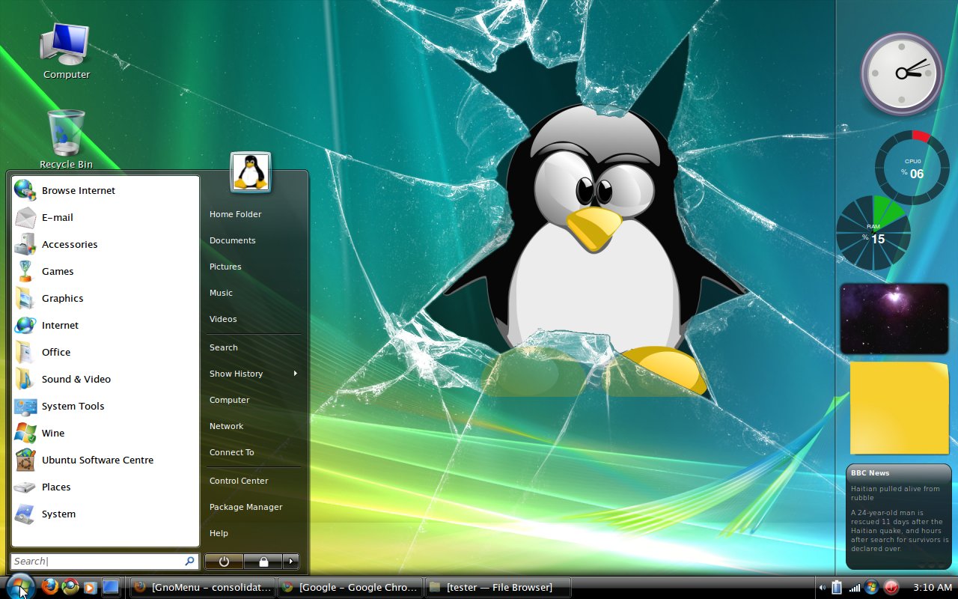Open E-mail from the menu

click(x=106, y=217)
